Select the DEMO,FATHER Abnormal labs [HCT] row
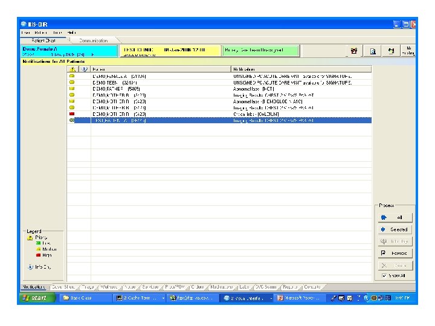Screen dimensions: 435x326 tap(219, 89)
